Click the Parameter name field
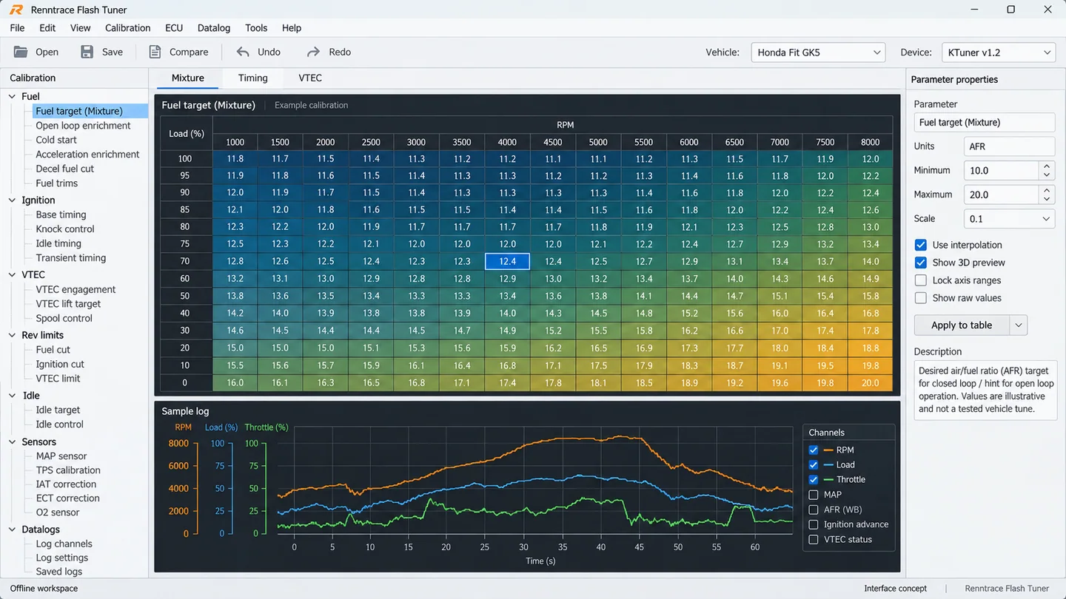The image size is (1066, 599). click(x=984, y=123)
